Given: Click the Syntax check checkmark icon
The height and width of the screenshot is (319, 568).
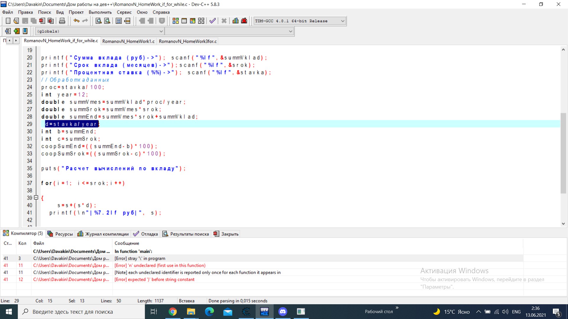Looking at the screenshot, I should tap(212, 21).
